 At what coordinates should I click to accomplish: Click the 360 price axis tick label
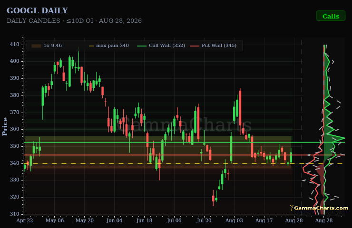tap(14, 129)
